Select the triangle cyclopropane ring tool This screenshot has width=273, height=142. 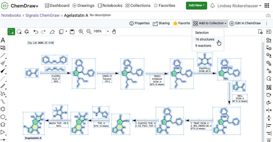[3, 132]
